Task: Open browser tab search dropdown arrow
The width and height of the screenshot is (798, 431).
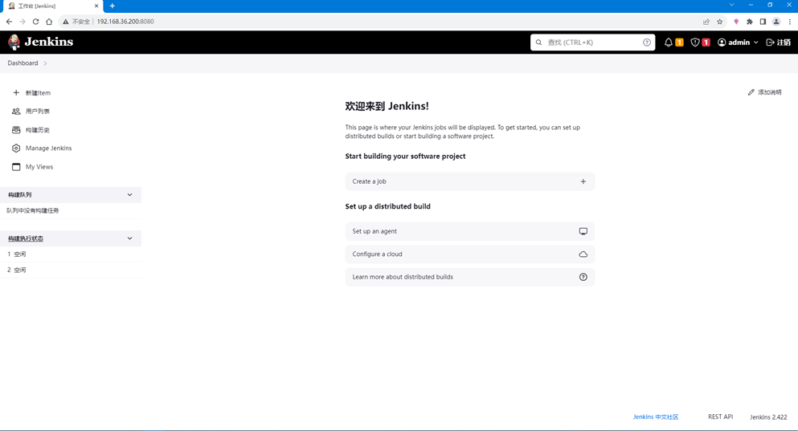Action: point(731,5)
